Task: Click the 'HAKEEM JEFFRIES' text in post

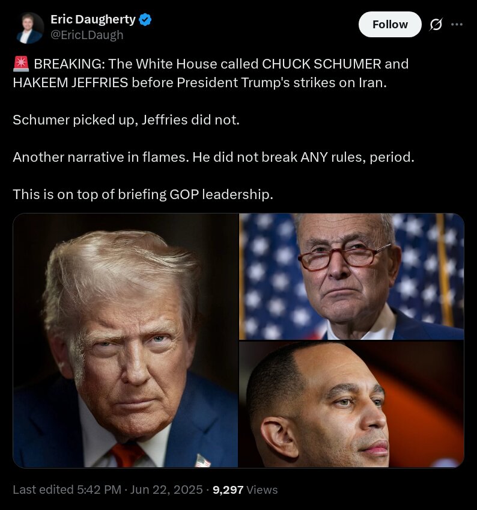Action: tap(70, 82)
